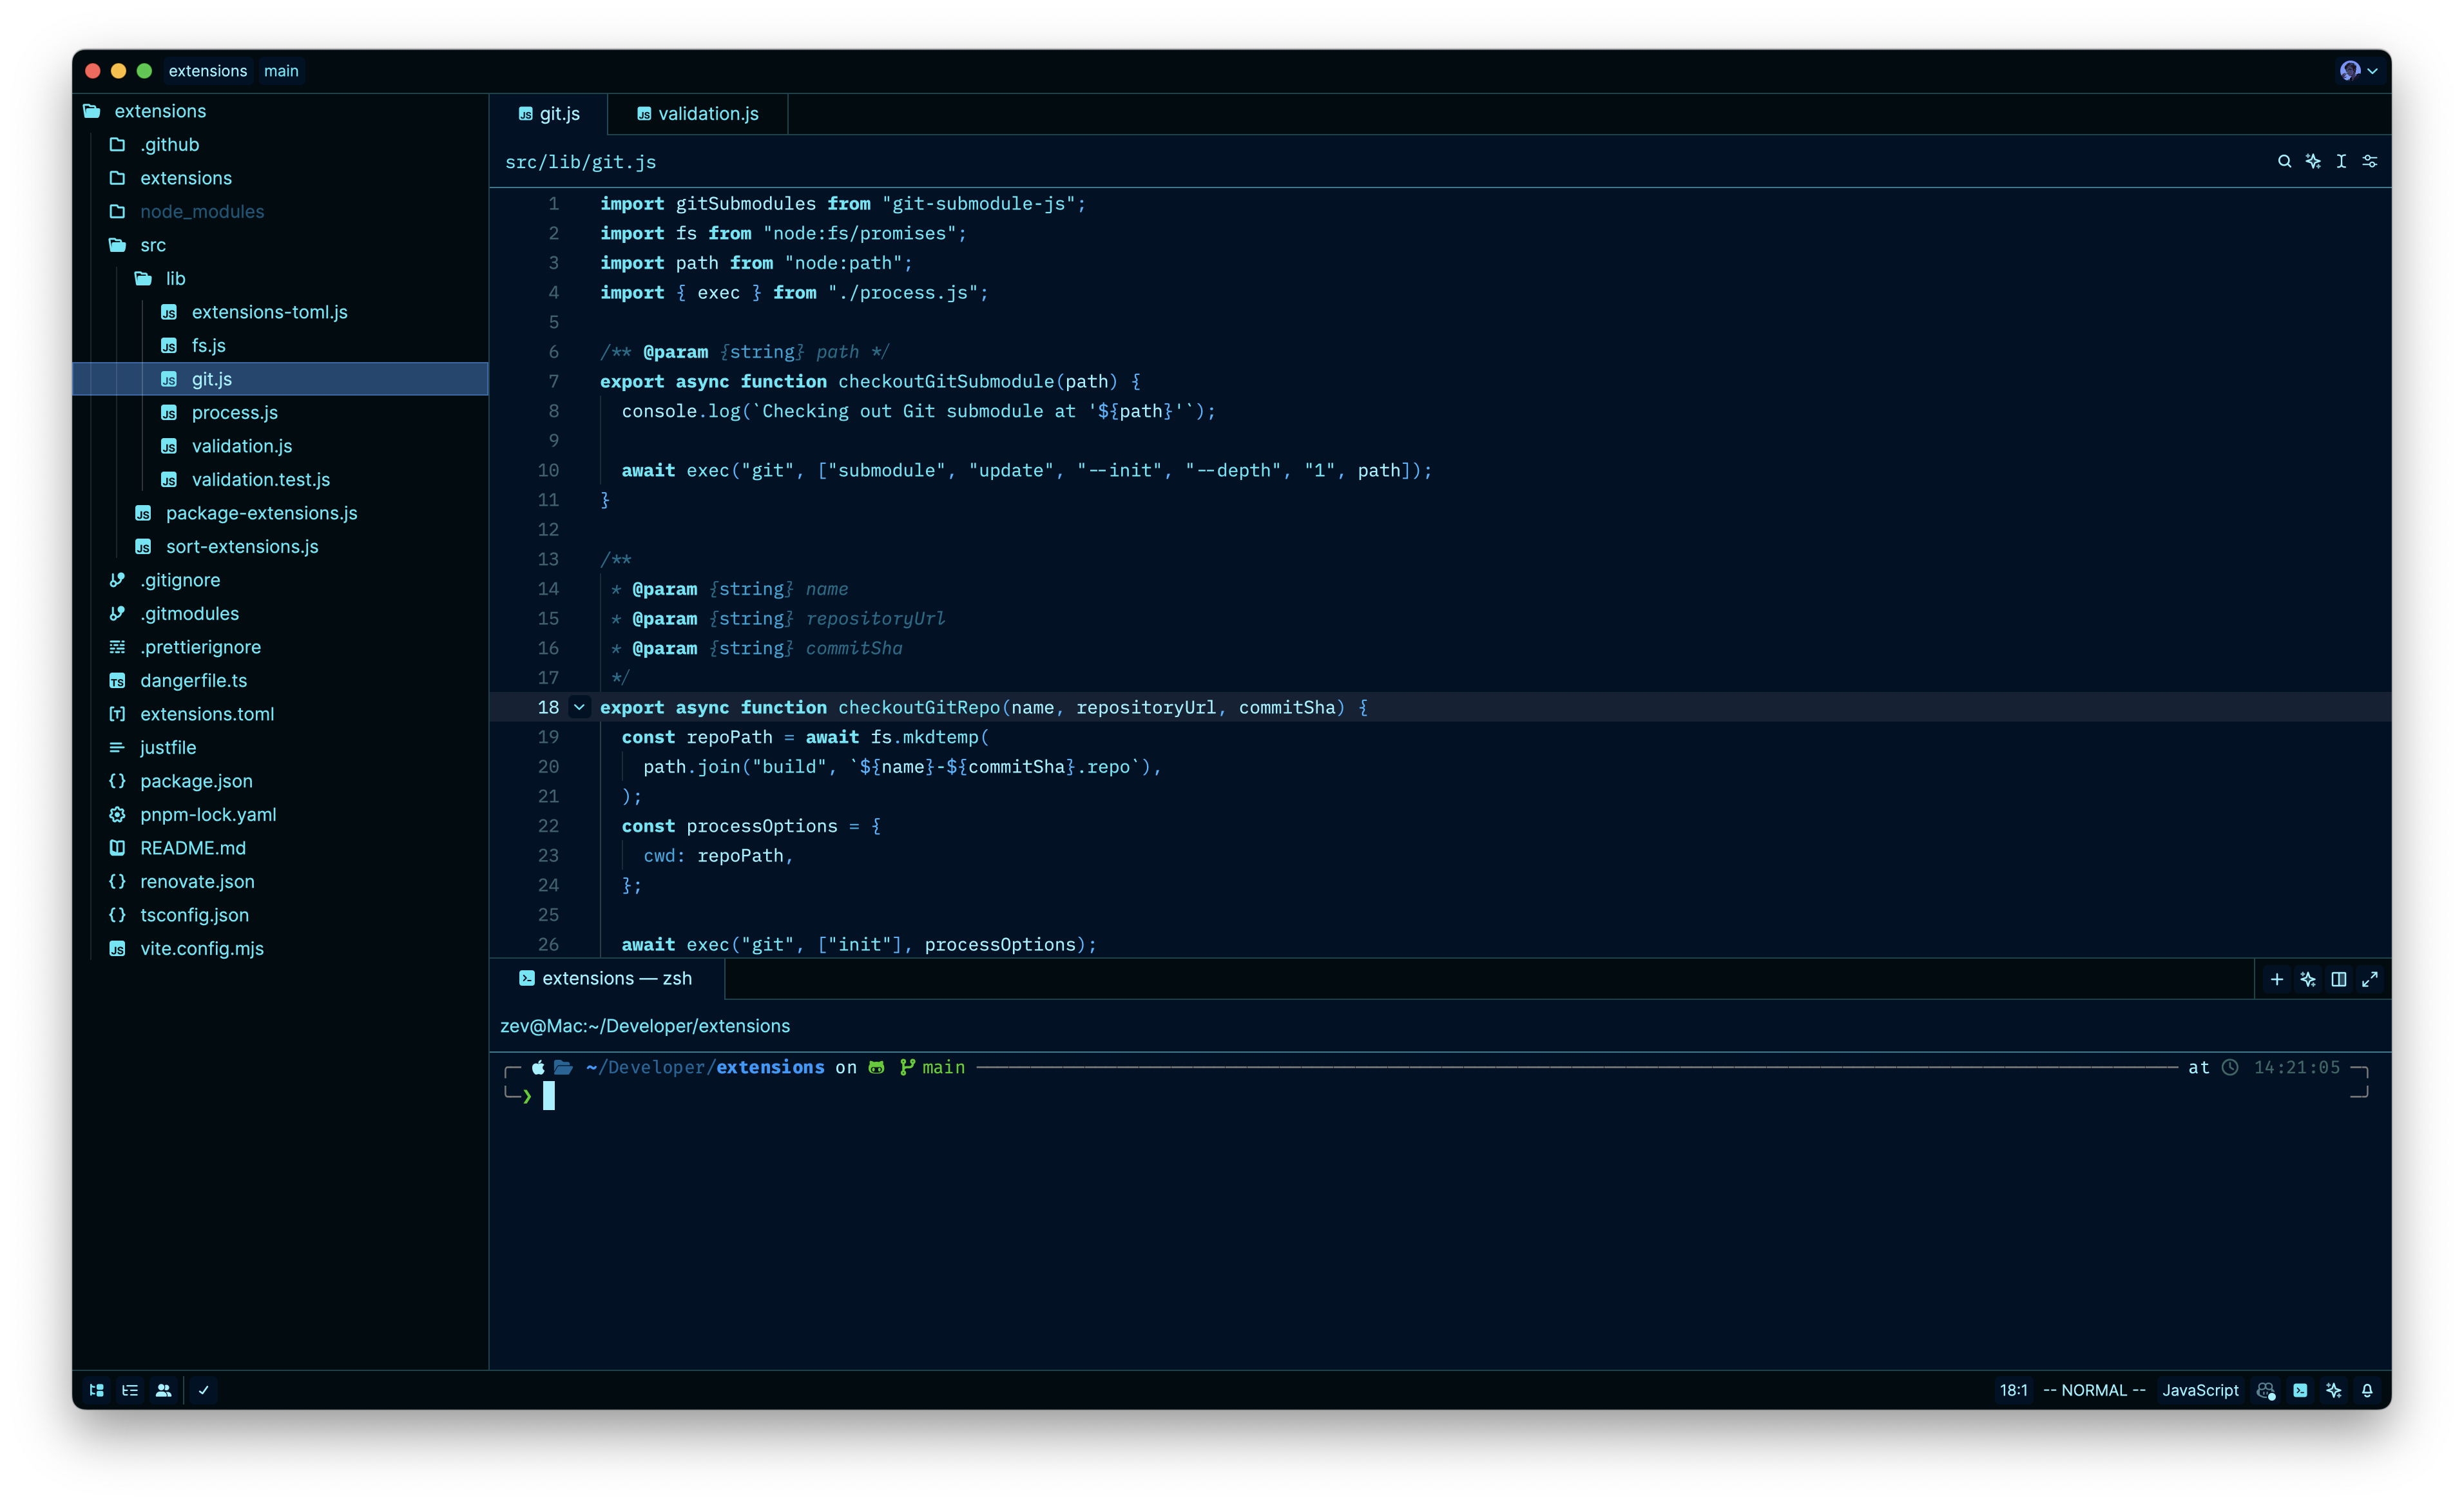The height and width of the screenshot is (1505, 2464).
Task: Click the text selection I-beam icon in editor toolbar
Action: pyautogui.click(x=2341, y=161)
